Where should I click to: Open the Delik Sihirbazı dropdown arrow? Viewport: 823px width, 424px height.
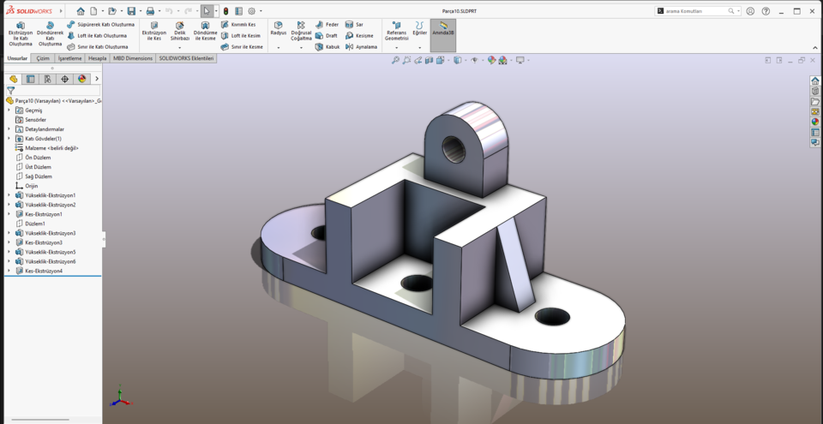pos(179,48)
